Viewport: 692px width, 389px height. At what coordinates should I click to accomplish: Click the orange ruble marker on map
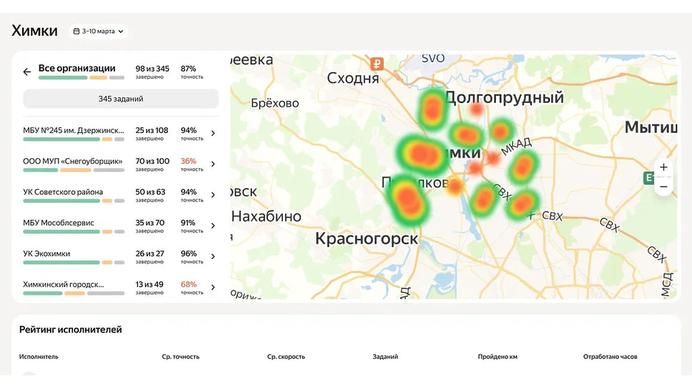click(377, 64)
